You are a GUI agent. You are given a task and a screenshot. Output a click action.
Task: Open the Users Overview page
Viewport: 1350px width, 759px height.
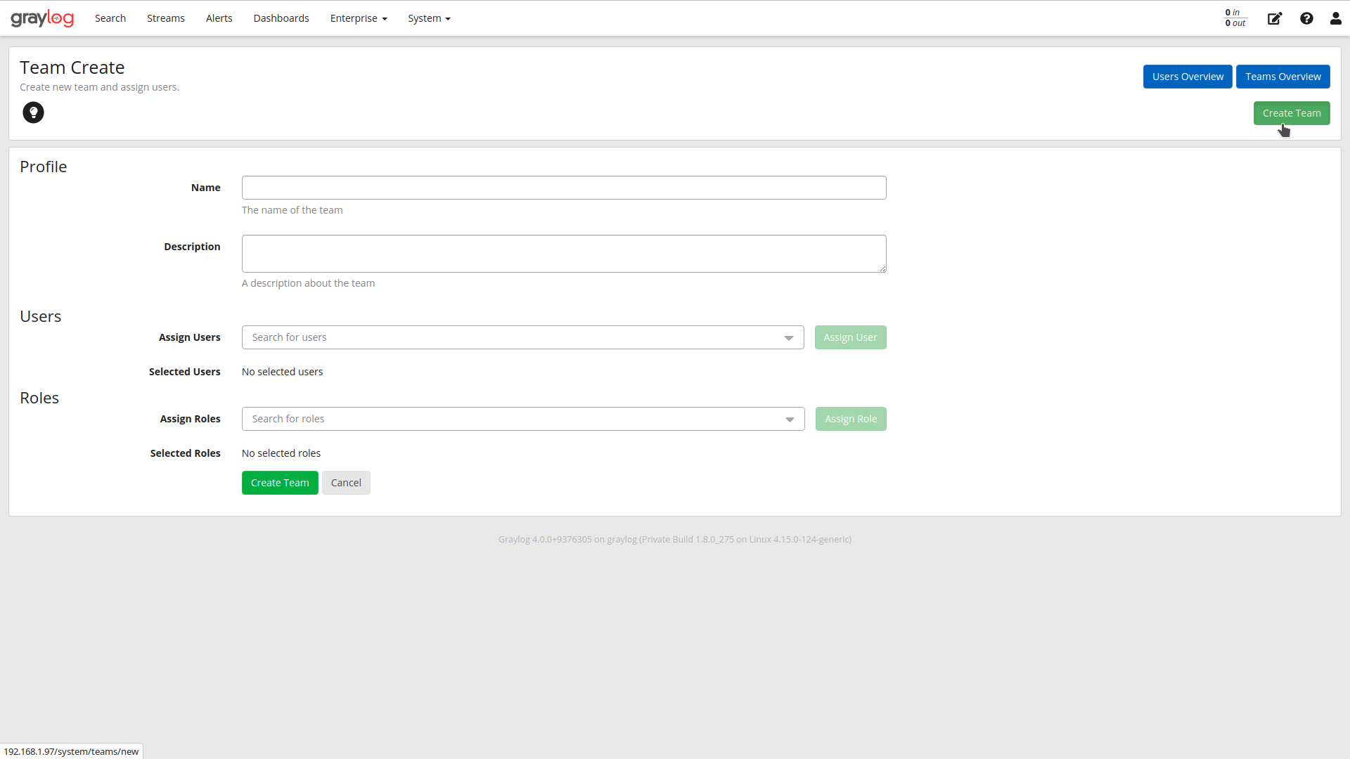pos(1188,76)
